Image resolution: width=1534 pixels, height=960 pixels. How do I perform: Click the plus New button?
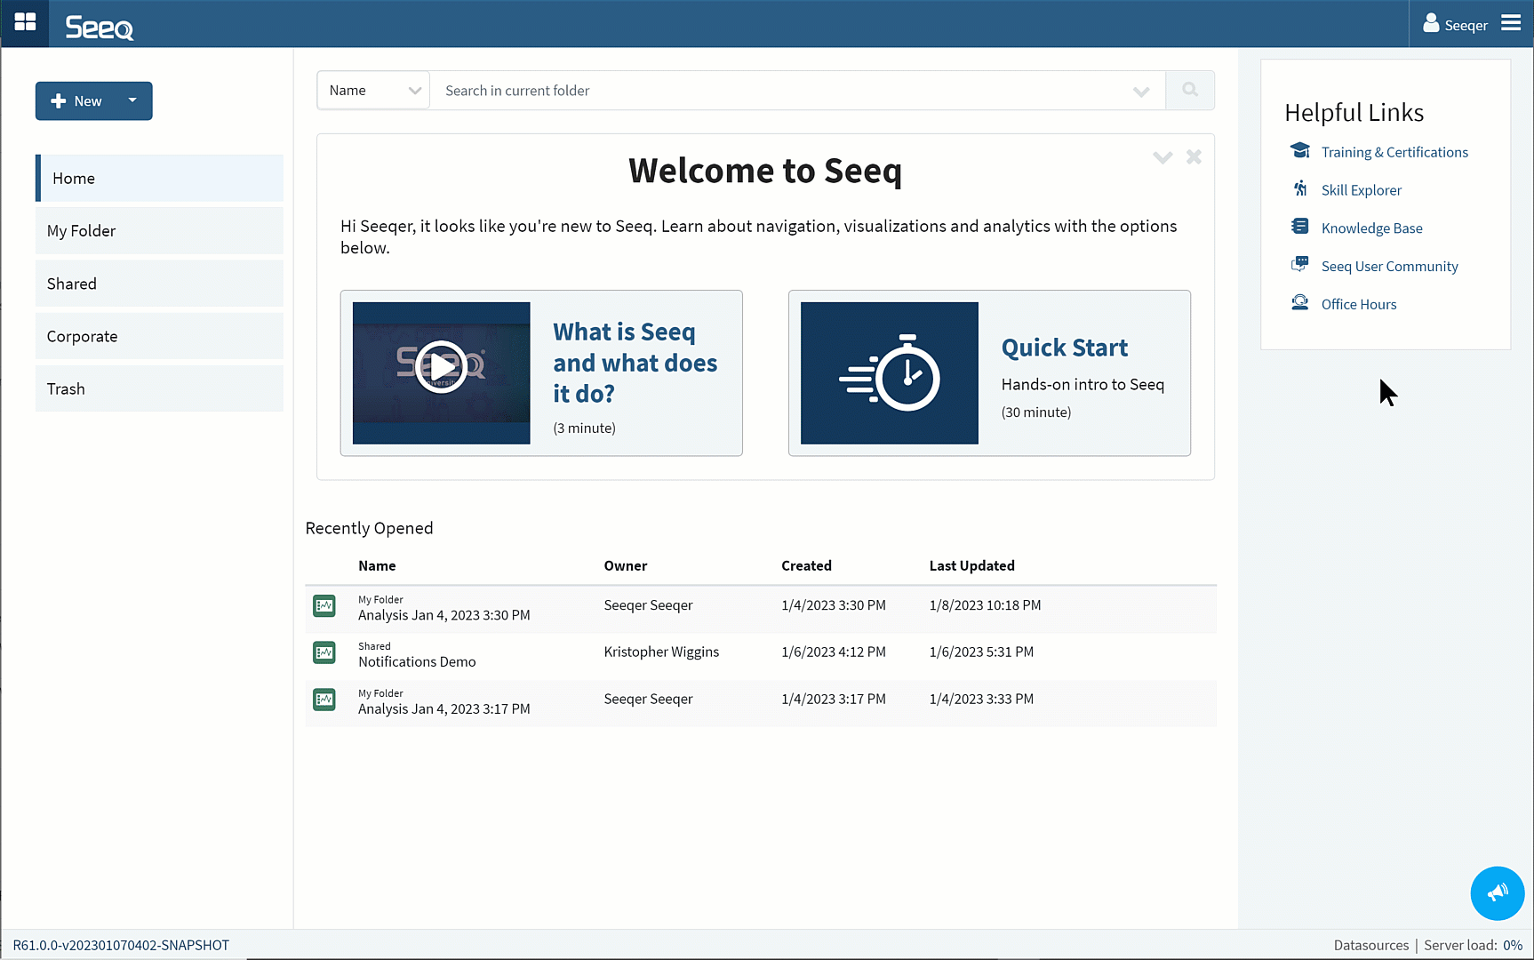pyautogui.click(x=76, y=101)
